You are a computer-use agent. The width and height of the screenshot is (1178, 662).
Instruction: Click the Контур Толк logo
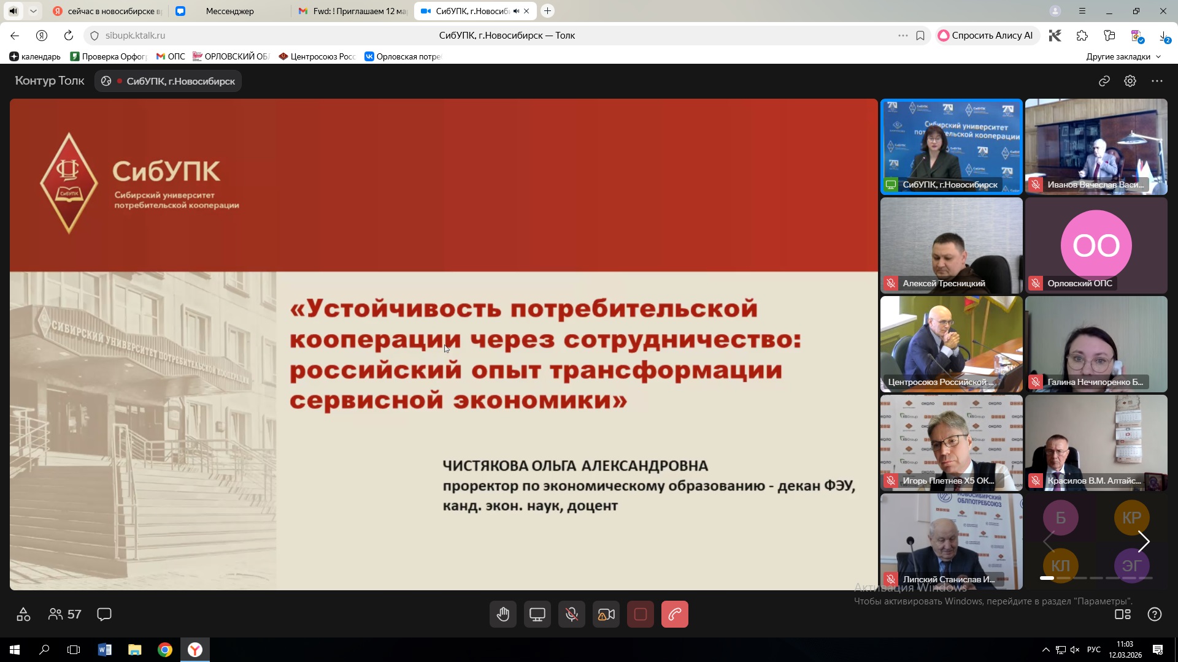coord(50,81)
